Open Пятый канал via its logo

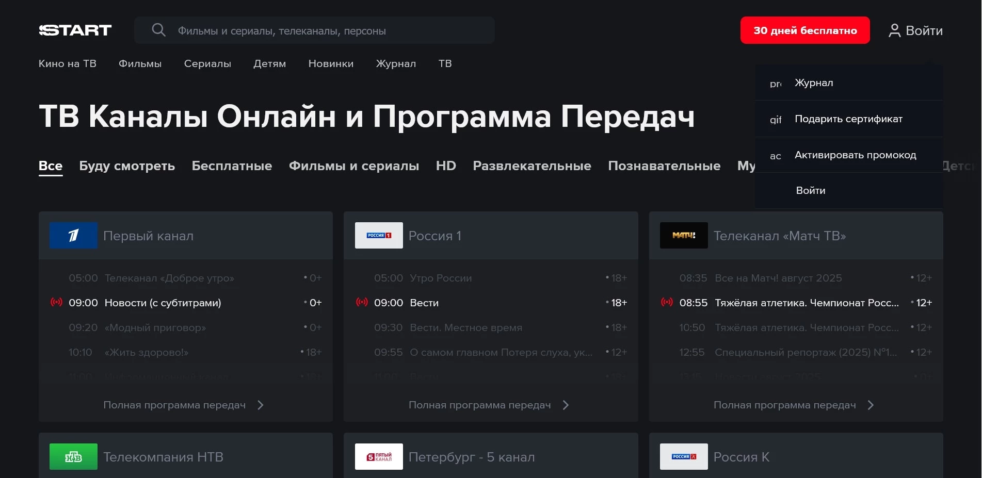[x=378, y=456]
